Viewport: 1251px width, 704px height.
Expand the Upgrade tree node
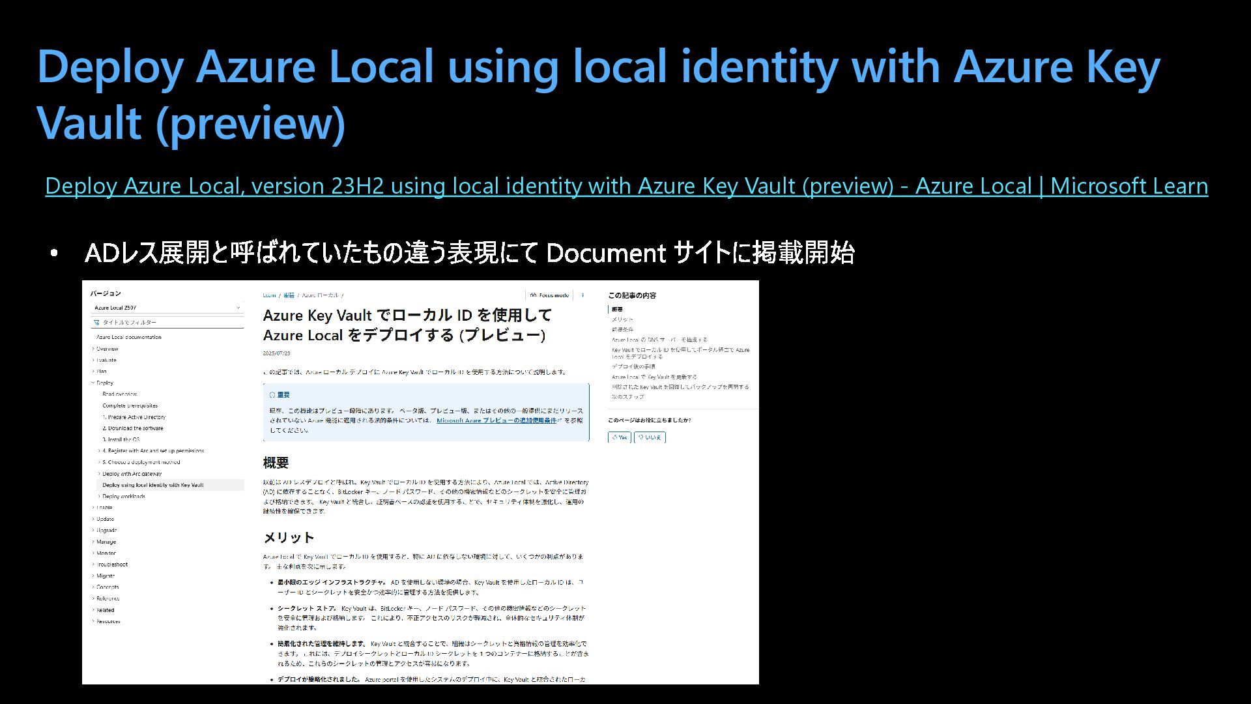pos(104,530)
